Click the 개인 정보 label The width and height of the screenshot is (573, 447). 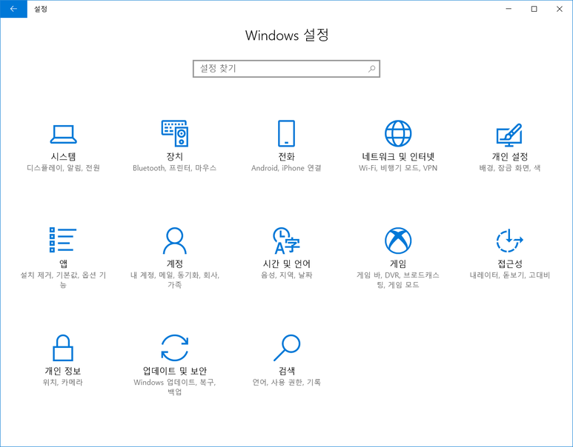[x=63, y=371]
